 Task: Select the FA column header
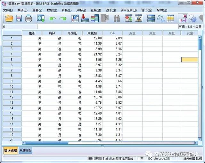click(x=112, y=33)
